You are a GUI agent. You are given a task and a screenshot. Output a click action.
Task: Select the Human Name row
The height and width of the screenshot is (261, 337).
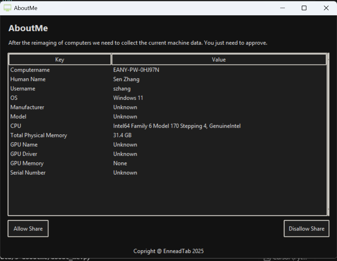coord(28,79)
